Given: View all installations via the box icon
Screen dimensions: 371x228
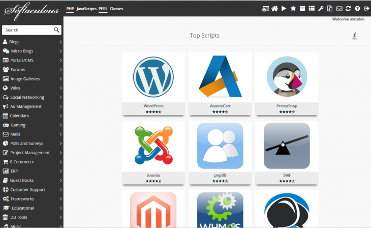Looking at the screenshot, I should pyautogui.click(x=302, y=9).
